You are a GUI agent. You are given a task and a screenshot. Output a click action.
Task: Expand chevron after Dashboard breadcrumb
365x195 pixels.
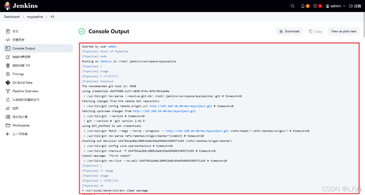pos(23,17)
